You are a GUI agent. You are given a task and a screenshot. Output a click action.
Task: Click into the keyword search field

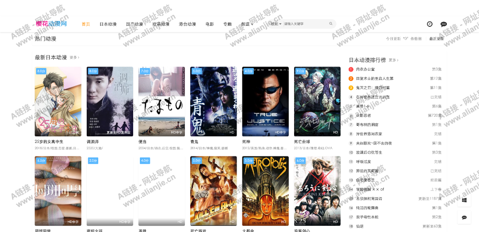pos(304,23)
